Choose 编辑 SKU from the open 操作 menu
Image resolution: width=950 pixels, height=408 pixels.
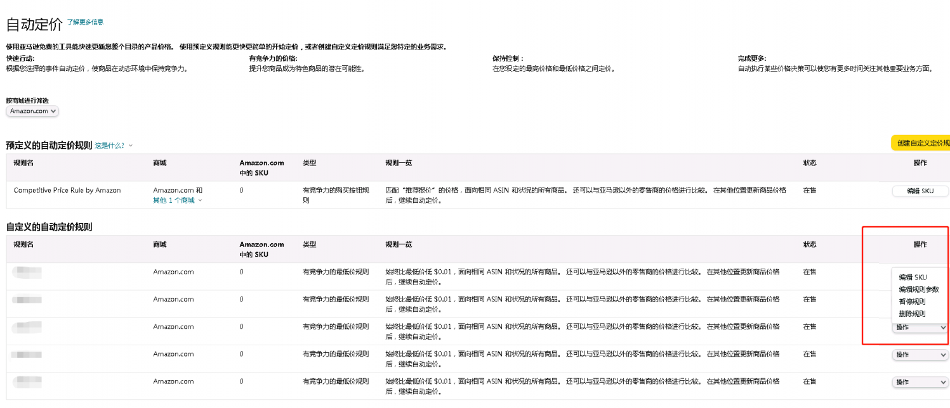click(913, 277)
